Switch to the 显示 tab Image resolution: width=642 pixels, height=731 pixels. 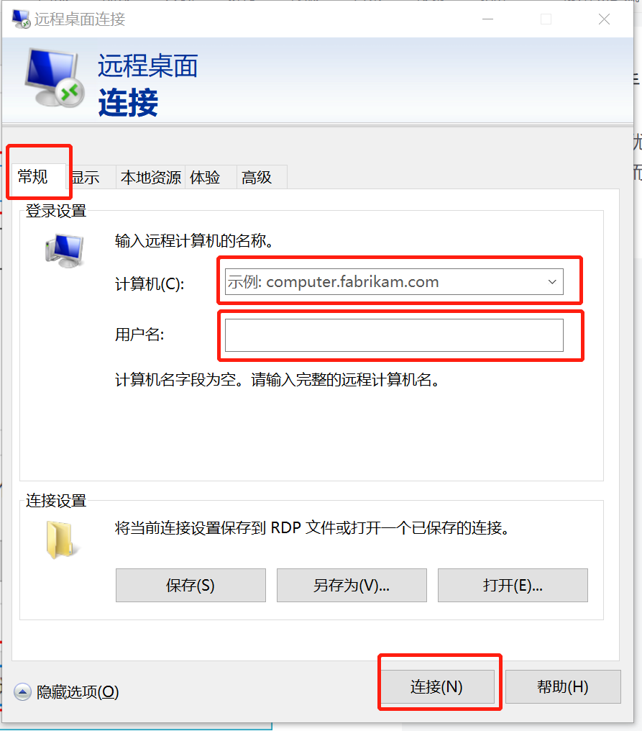88,177
